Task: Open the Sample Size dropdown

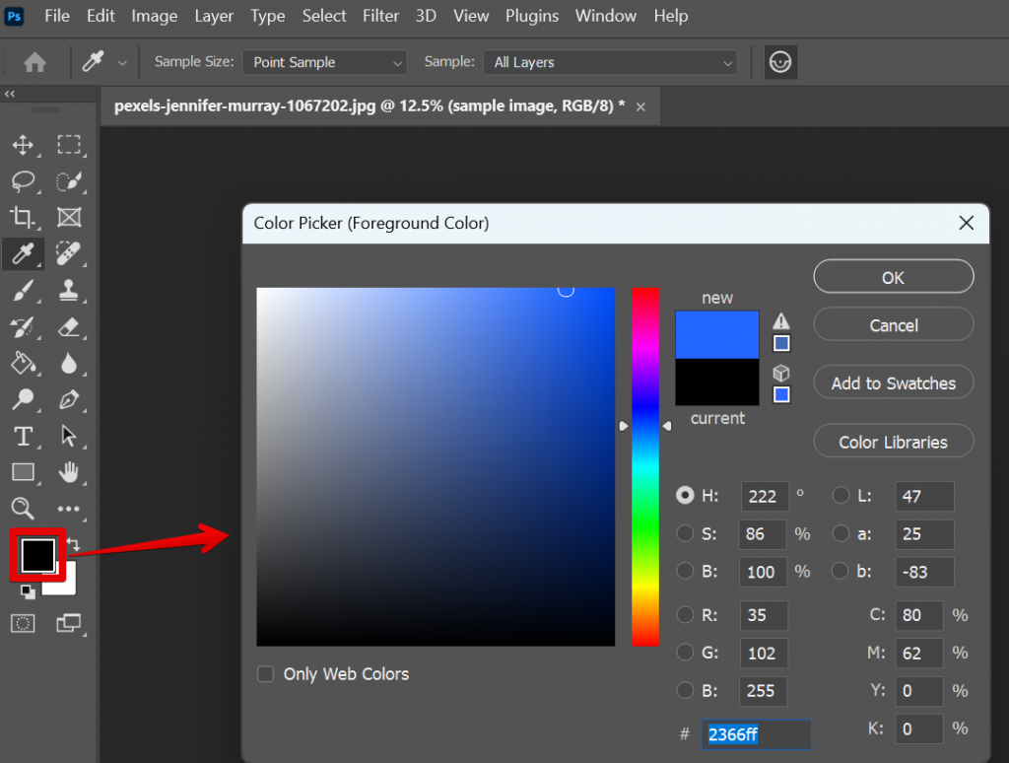Action: (323, 62)
